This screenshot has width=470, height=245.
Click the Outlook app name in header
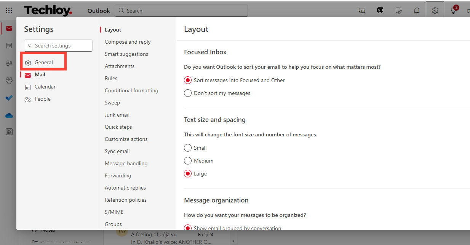pyautogui.click(x=99, y=11)
